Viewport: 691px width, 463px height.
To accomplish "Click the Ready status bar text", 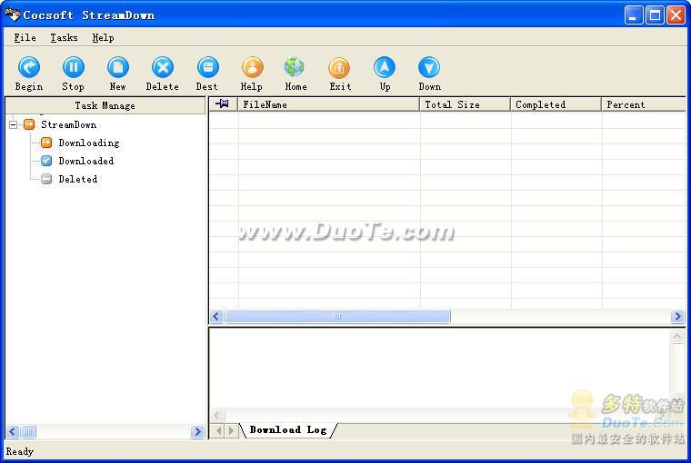I will pos(19,451).
